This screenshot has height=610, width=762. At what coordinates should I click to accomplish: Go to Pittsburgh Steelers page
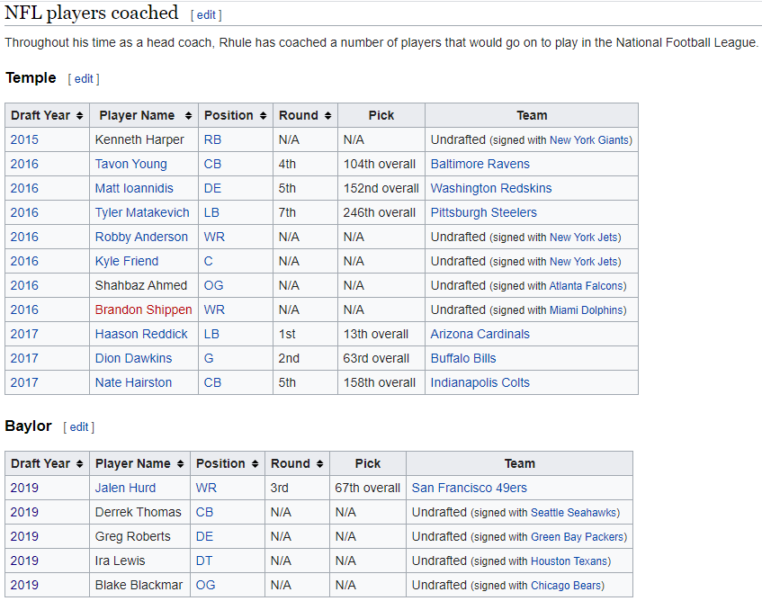(x=484, y=213)
